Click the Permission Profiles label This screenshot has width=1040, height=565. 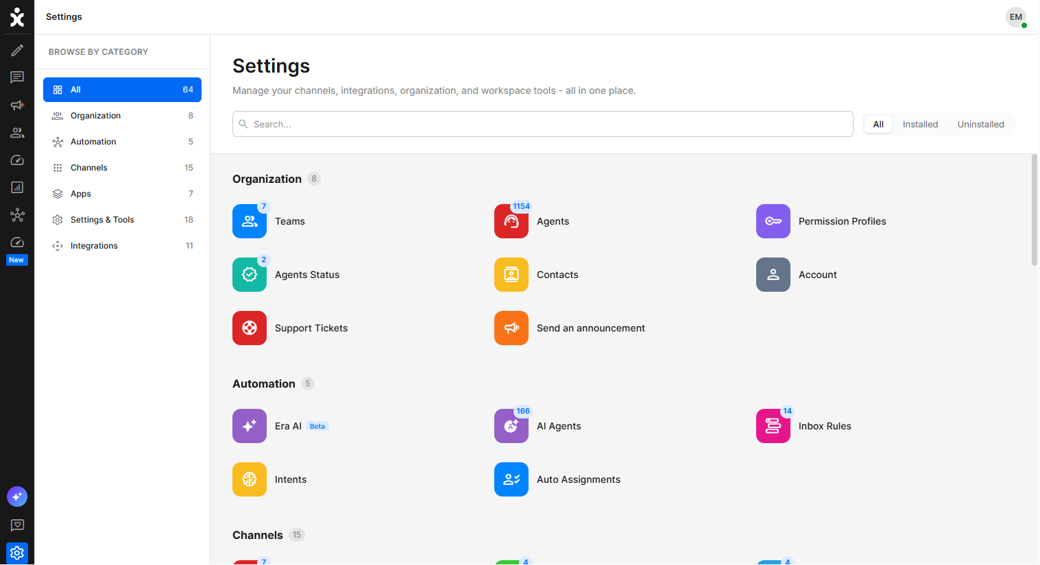tap(843, 221)
